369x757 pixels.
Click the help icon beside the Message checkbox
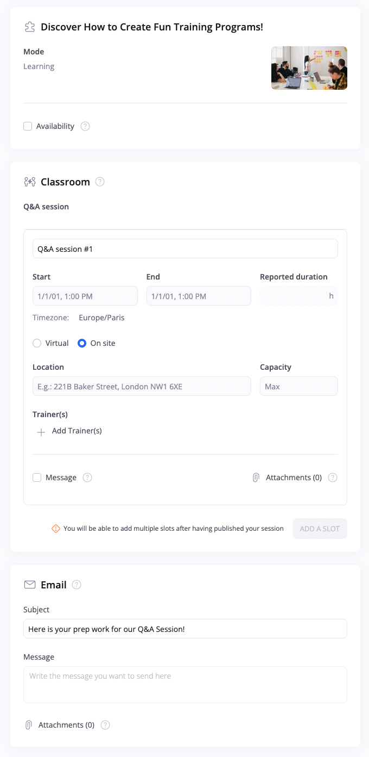click(x=87, y=477)
